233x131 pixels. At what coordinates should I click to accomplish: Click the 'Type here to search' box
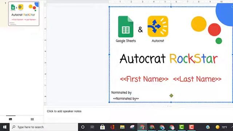point(44,127)
